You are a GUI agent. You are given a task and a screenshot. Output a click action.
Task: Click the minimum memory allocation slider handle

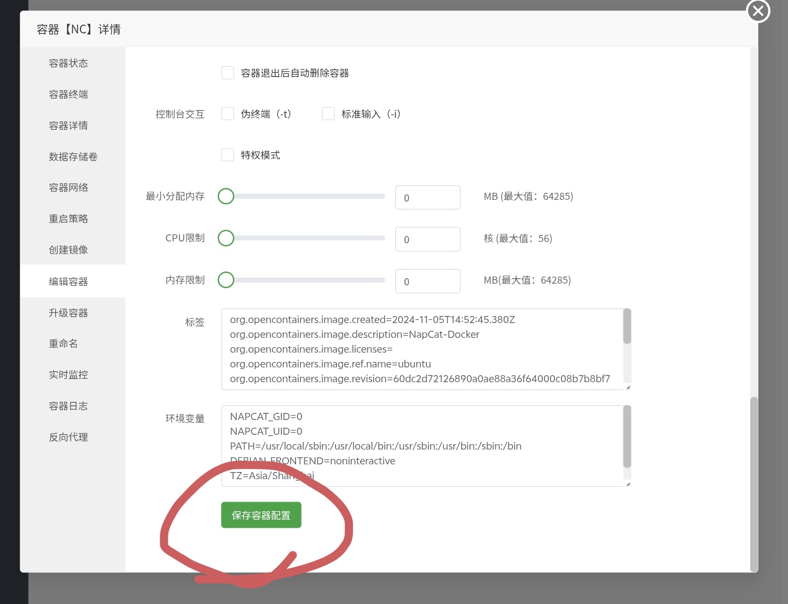(226, 196)
